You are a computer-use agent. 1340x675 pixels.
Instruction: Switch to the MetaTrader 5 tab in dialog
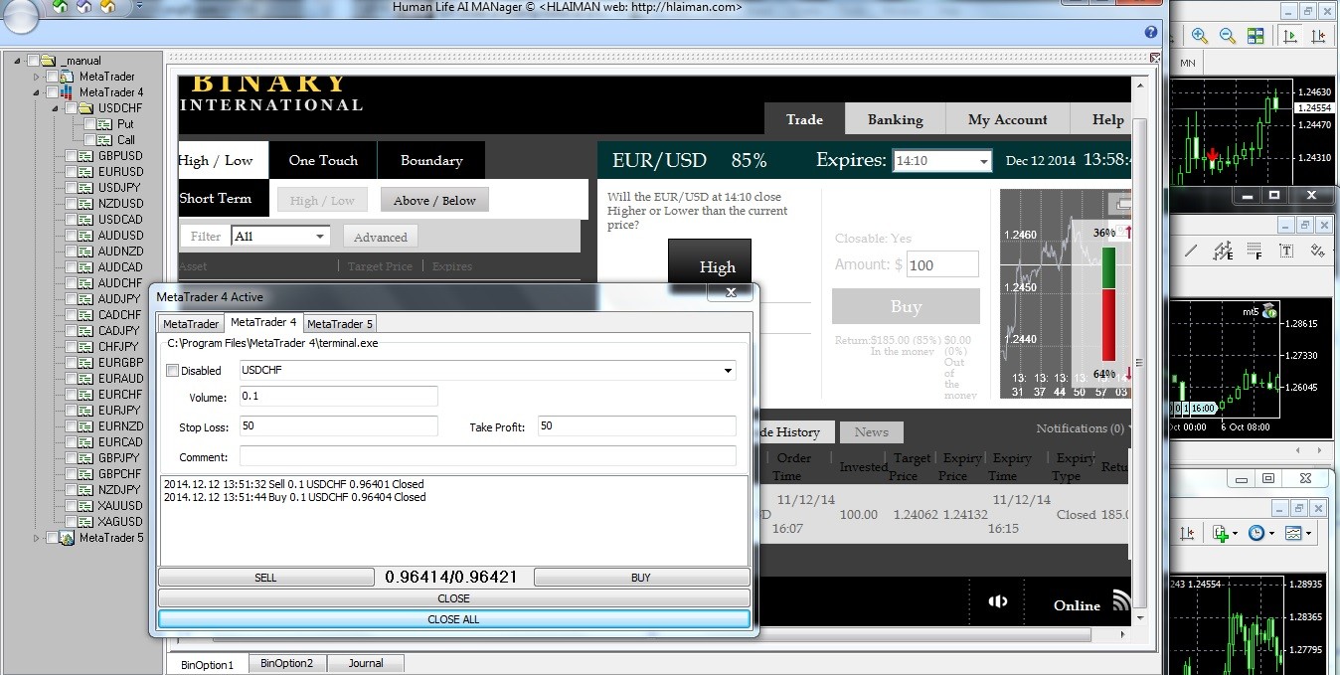pos(340,324)
